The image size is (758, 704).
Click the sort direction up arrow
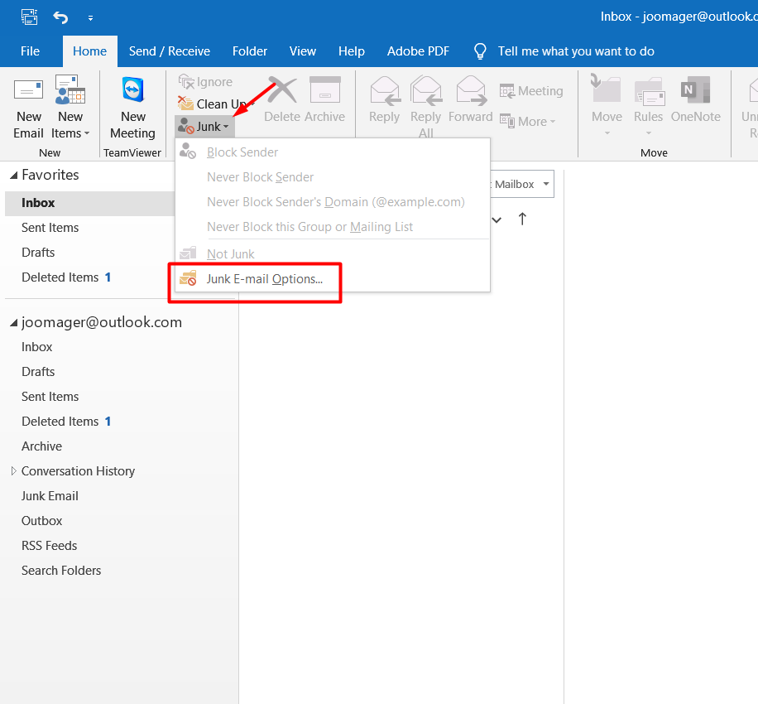[522, 219]
